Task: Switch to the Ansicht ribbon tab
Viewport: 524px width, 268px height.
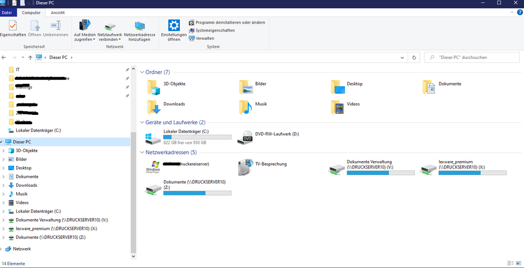Action: [x=58, y=12]
